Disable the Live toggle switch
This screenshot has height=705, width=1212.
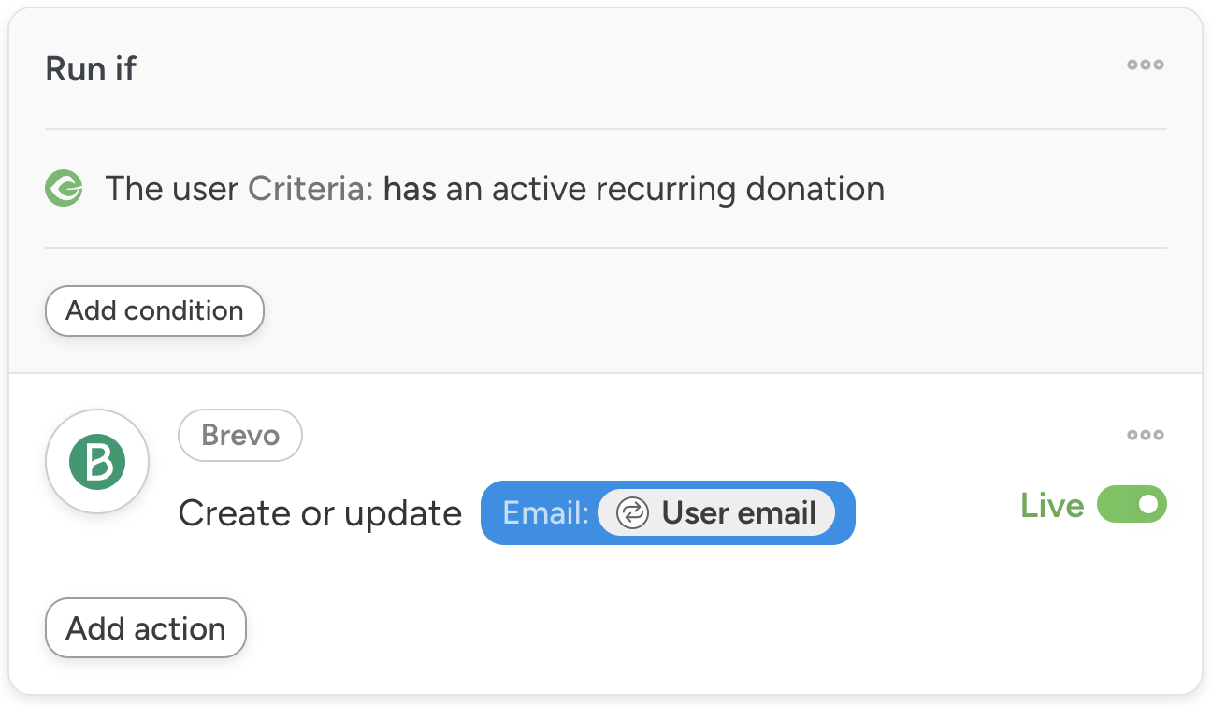pos(1132,505)
